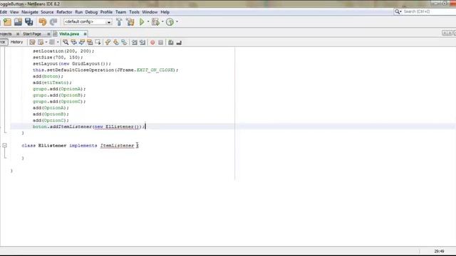
Task: Open the default config combo box
Action: [88, 22]
